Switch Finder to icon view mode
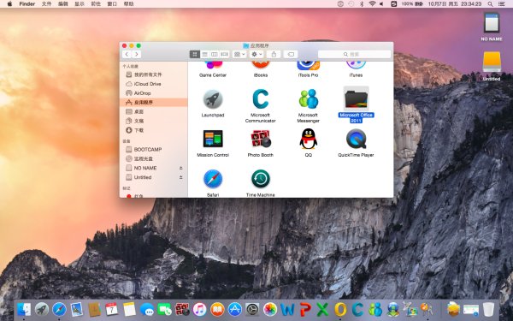Image resolution: width=513 pixels, height=321 pixels. [195, 55]
